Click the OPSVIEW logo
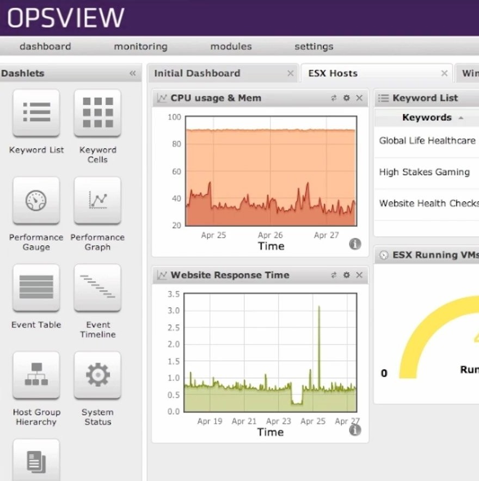479x481 pixels. [x=66, y=18]
